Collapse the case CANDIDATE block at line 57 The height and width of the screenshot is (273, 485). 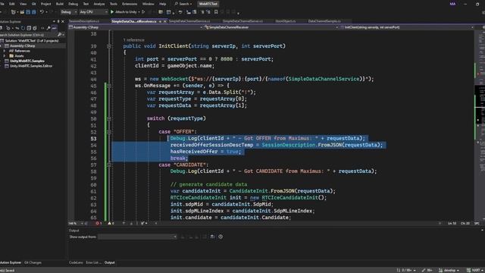pos(109,165)
